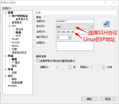
Task: Cancel with the 取消 button
Action: 108,99
